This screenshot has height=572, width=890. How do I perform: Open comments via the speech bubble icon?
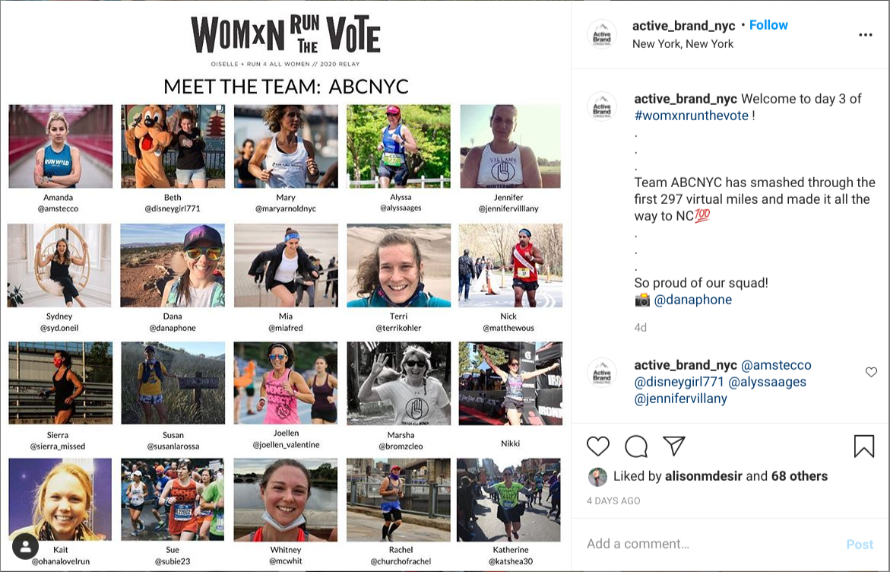point(636,446)
